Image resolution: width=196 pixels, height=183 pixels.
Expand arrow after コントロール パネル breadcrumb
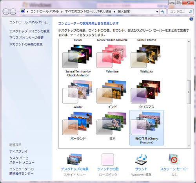click(62, 12)
